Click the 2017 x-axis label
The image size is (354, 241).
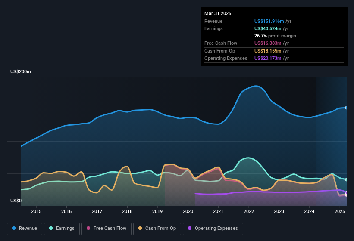97,211
